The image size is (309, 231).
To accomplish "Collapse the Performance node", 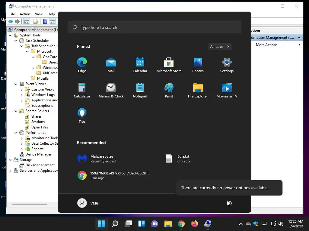I will coord(16,133).
